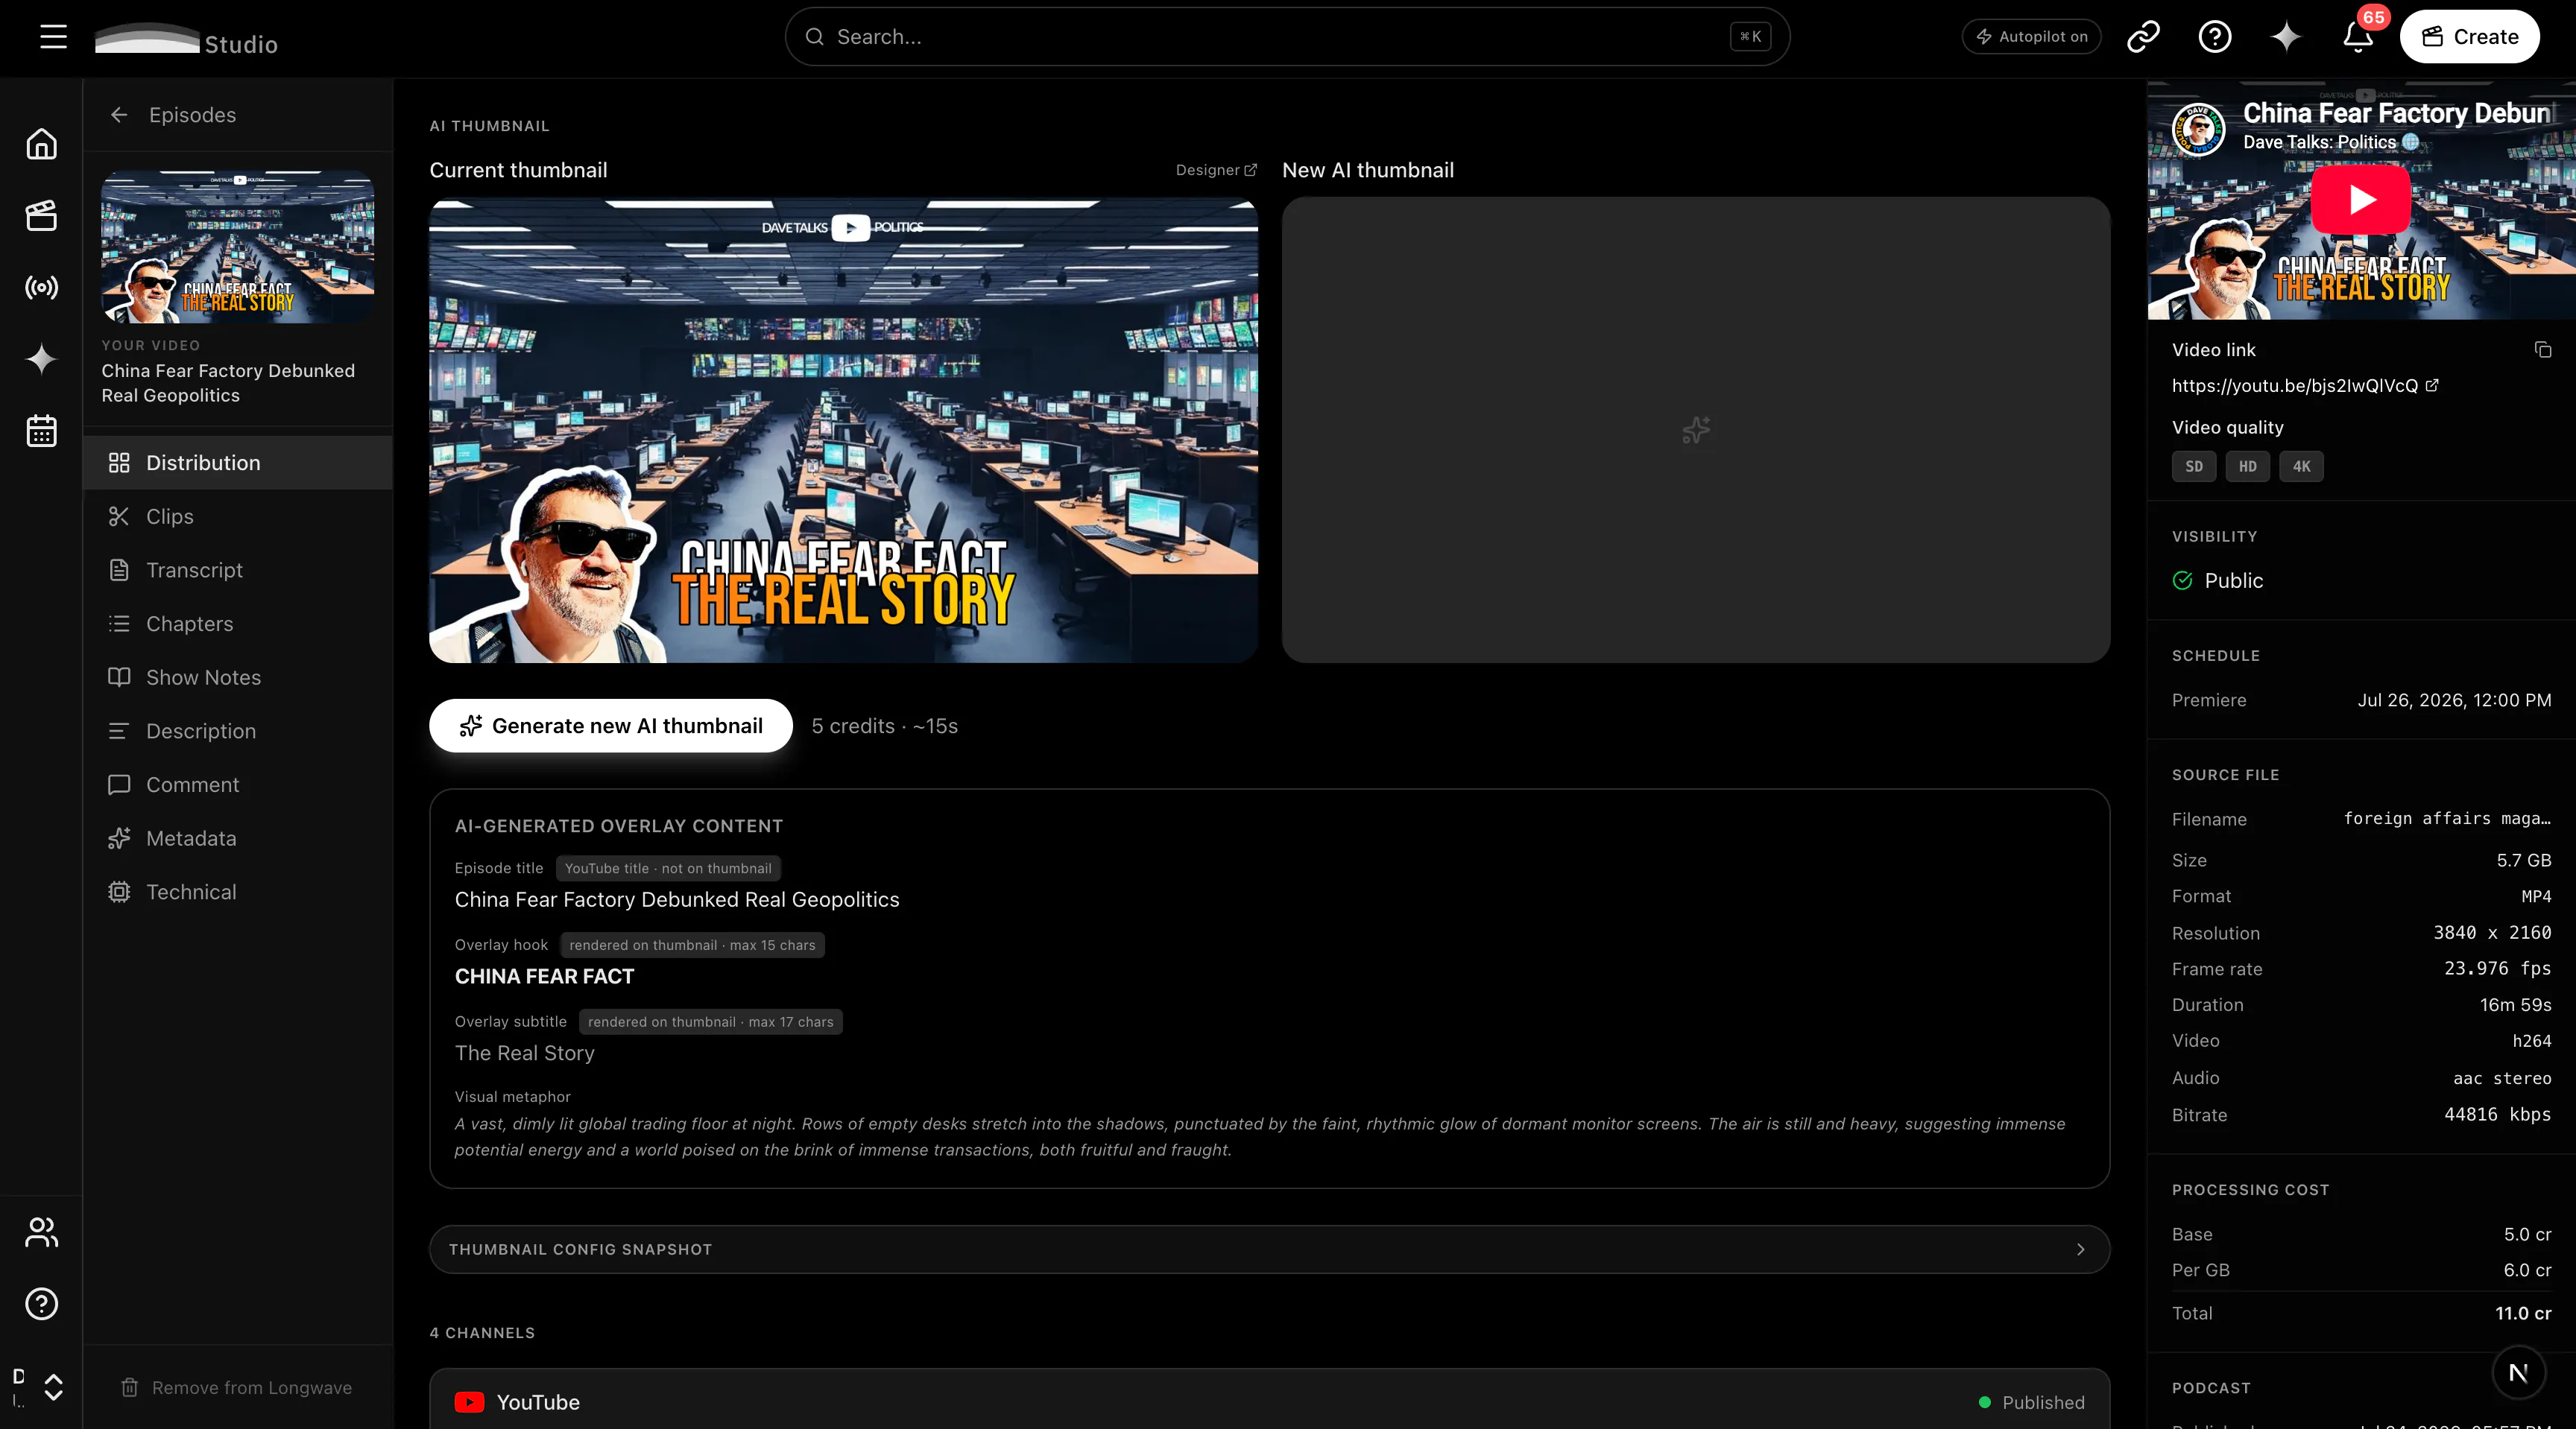Click the current thumbnail image

point(843,430)
